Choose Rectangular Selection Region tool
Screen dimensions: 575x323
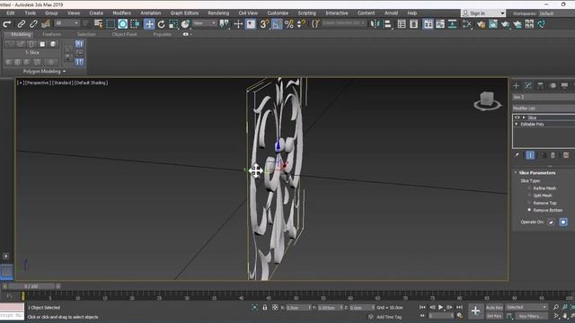click(111, 24)
